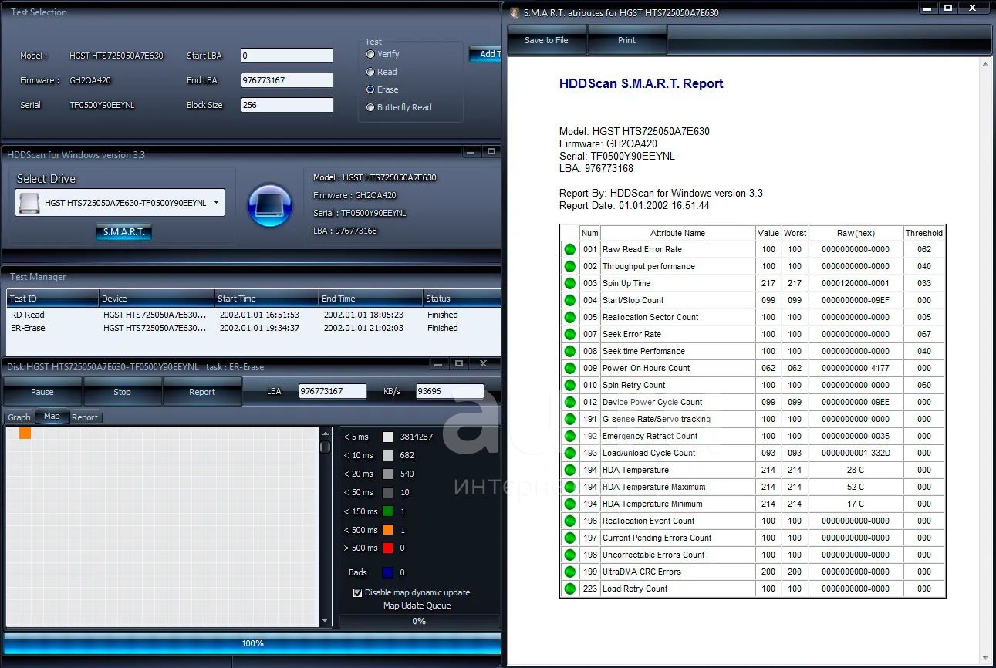Click the Attribute Name column header
The height and width of the screenshot is (668, 996).
pos(677,233)
